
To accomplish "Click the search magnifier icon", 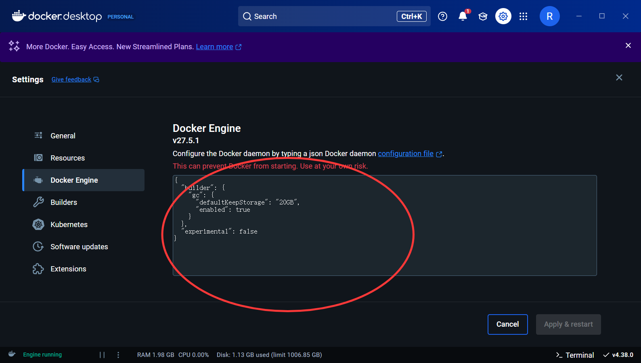I will tap(247, 16).
